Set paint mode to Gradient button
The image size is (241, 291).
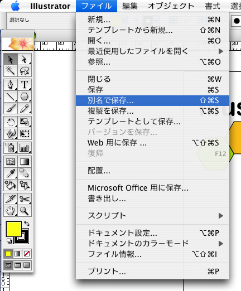coord(17,254)
